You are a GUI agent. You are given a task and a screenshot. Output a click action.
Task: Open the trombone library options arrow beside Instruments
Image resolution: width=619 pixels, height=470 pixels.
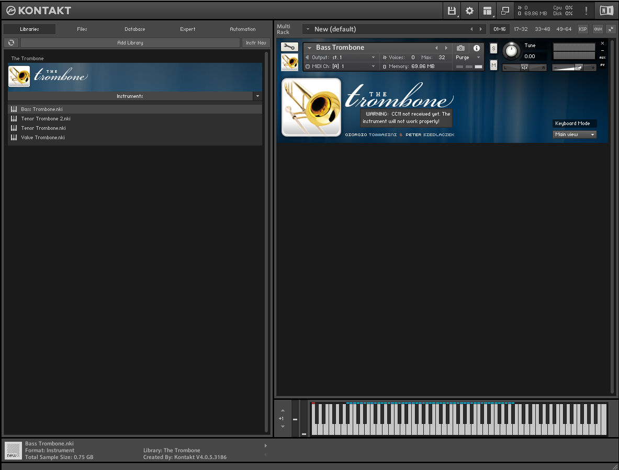tap(258, 96)
